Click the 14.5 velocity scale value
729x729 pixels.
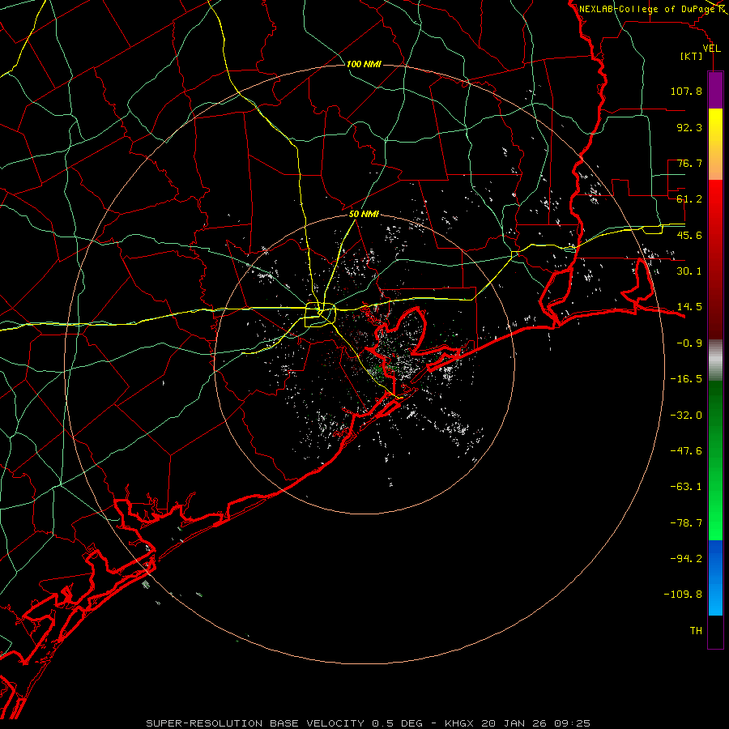689,307
